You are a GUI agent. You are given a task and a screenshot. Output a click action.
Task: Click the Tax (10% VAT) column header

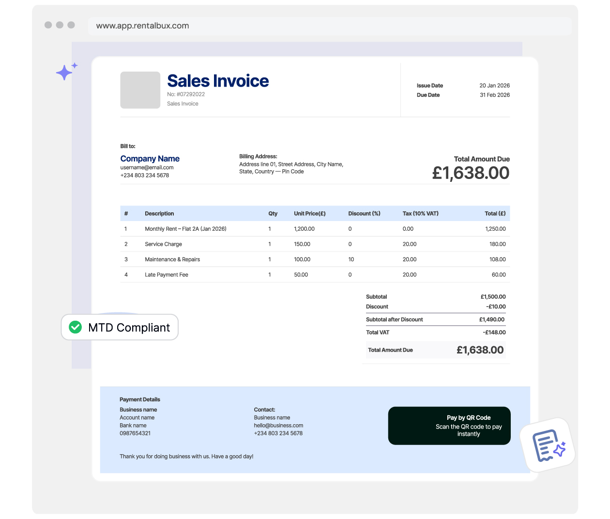[421, 214]
